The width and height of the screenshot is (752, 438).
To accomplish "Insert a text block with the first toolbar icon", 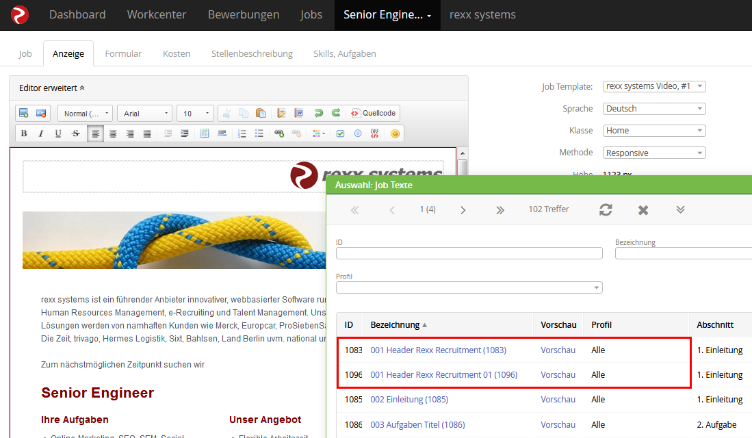I will (x=23, y=113).
